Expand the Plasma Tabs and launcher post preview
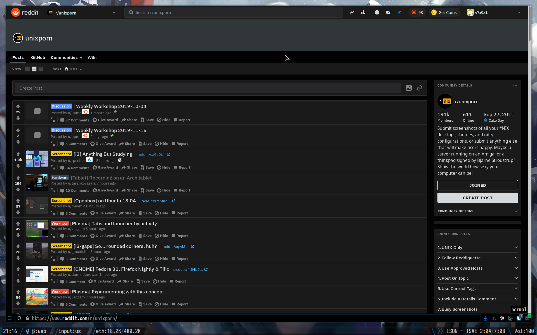The image size is (537, 335). [x=53, y=236]
